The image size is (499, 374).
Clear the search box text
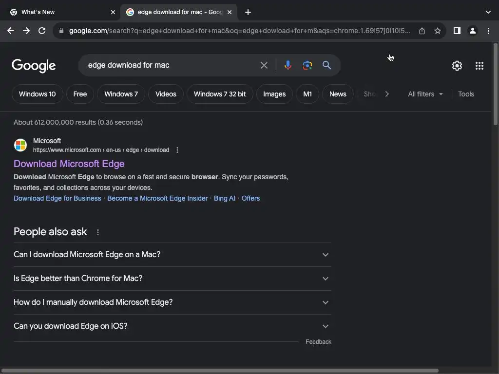point(264,65)
